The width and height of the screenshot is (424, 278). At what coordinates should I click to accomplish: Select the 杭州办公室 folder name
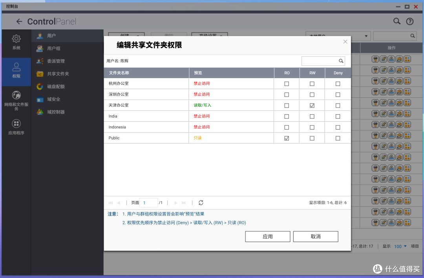(x=119, y=84)
